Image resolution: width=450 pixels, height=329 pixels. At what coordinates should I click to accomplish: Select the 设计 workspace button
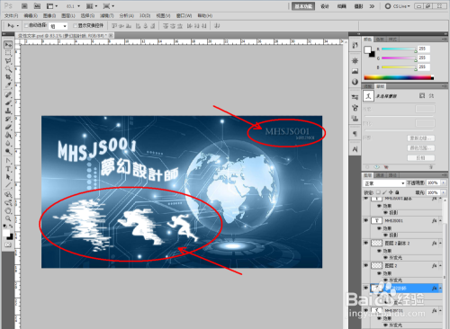[x=325, y=6]
